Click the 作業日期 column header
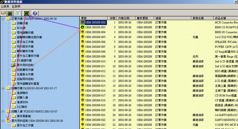Image resolution: width=238 pixels, height=129 pixels. point(126,18)
